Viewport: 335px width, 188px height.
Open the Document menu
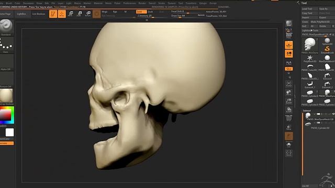pyautogui.click(x=28, y=3)
